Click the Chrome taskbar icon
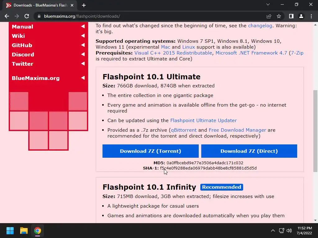The width and height of the screenshot is (318, 238). (38, 231)
